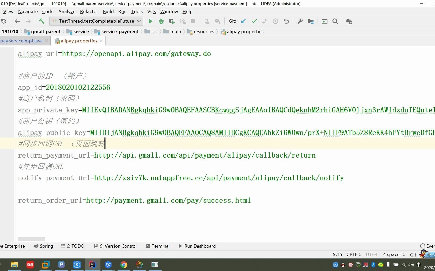Select alipay.properties in the breadcrumb

pos(242,32)
